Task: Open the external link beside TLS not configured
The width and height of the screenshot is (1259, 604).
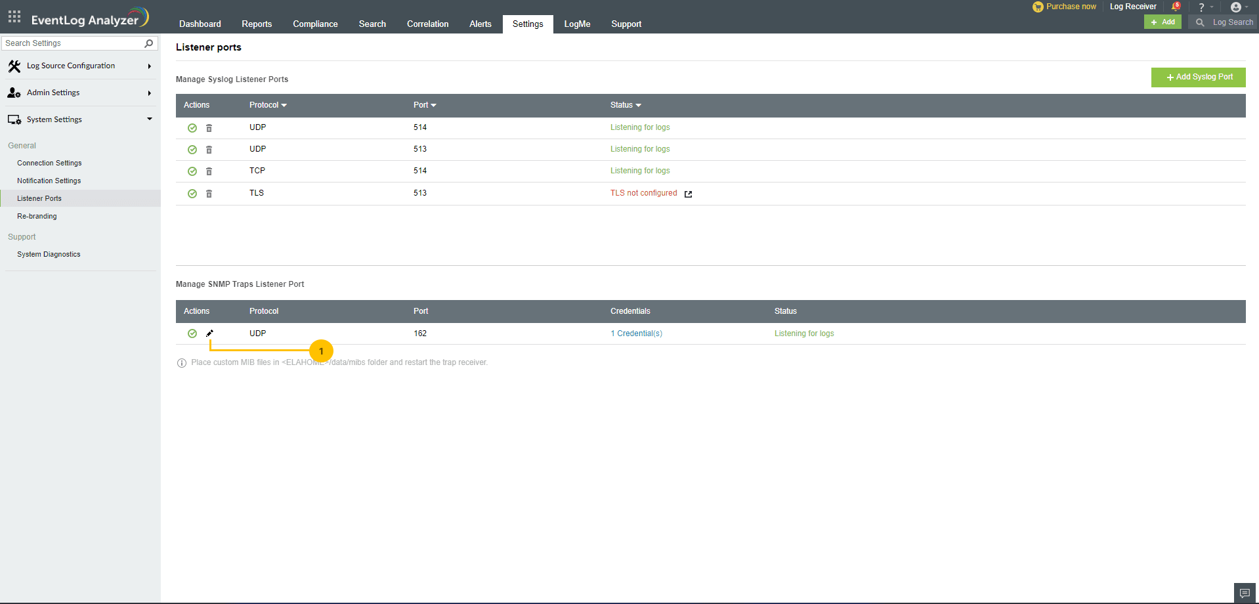Action: (x=688, y=194)
